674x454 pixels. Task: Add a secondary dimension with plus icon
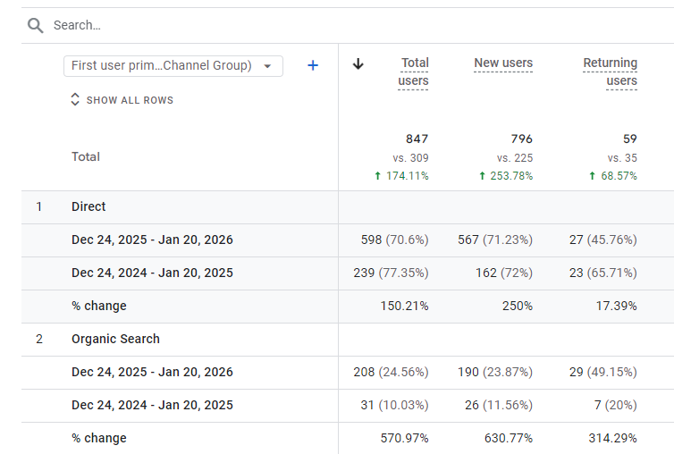[x=313, y=65]
